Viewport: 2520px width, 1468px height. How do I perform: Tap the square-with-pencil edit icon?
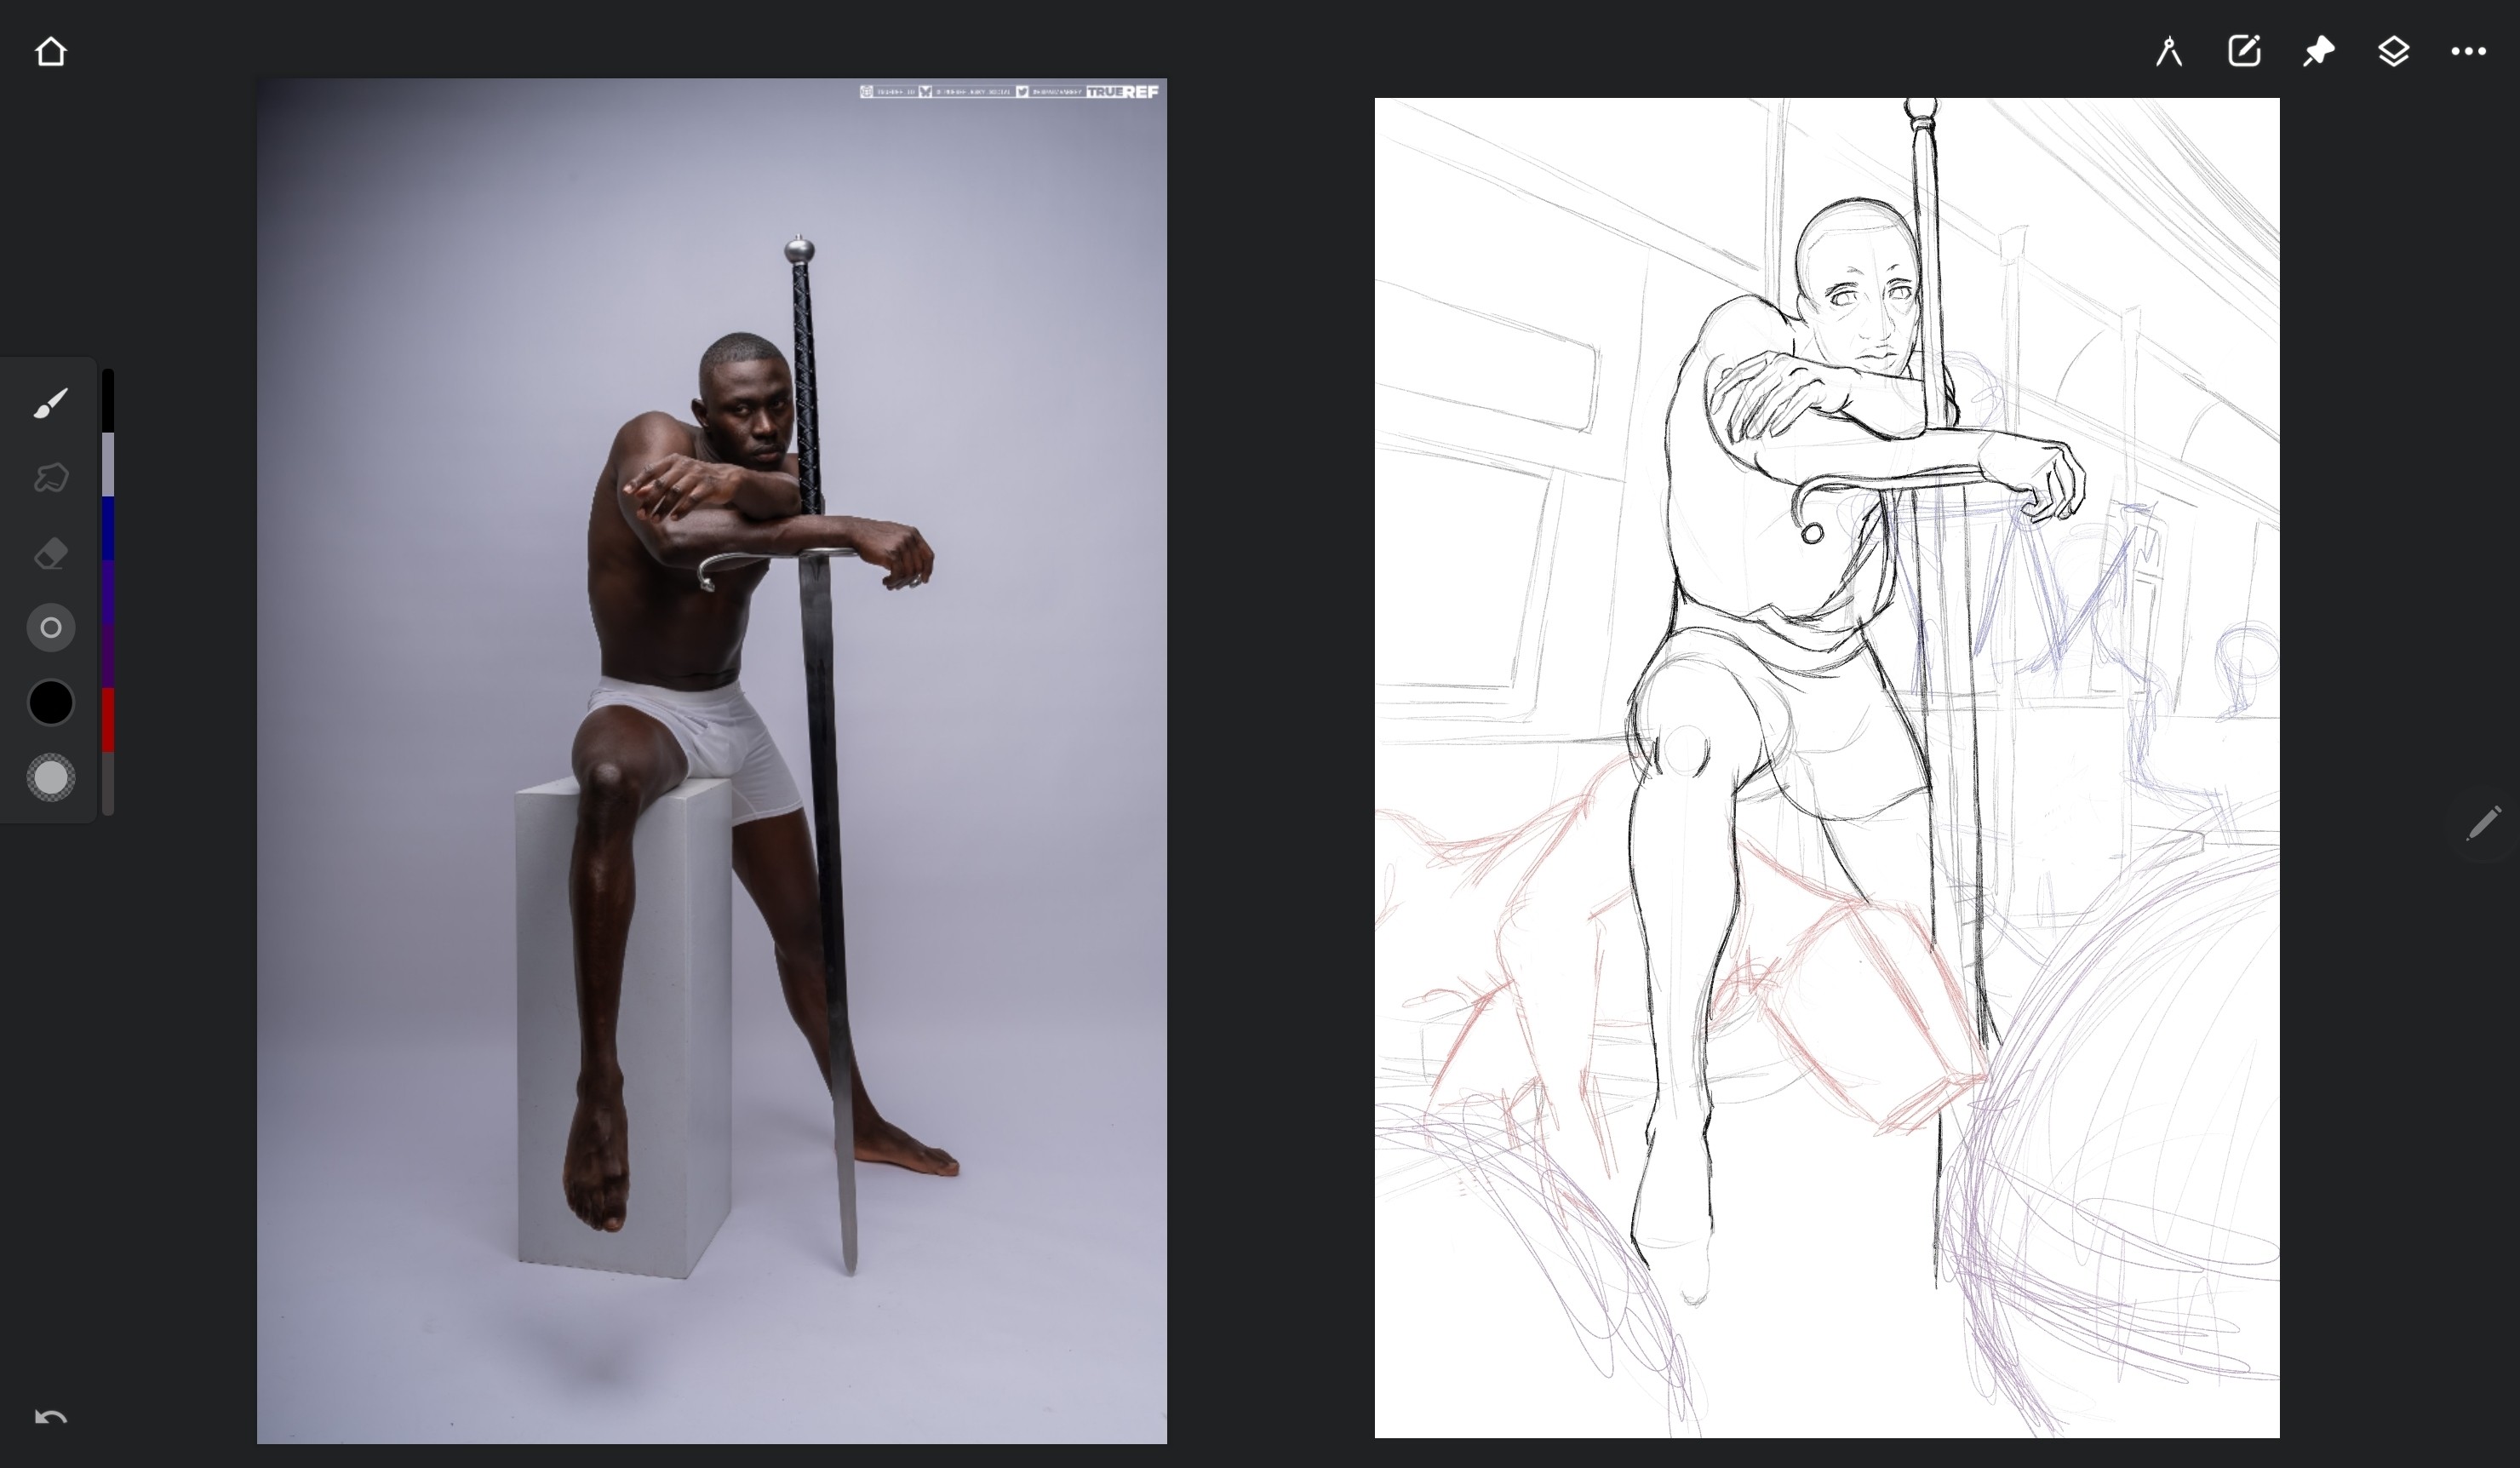click(2244, 51)
